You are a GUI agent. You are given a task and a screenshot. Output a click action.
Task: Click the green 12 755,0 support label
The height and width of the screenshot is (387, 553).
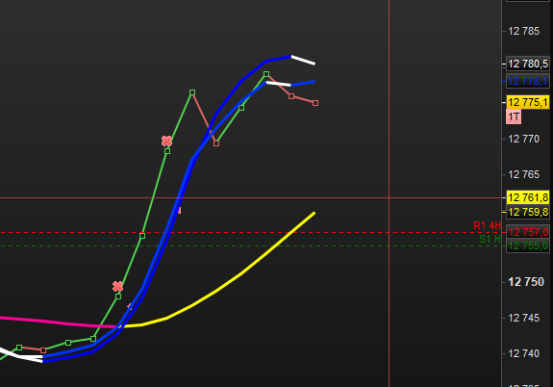528,245
